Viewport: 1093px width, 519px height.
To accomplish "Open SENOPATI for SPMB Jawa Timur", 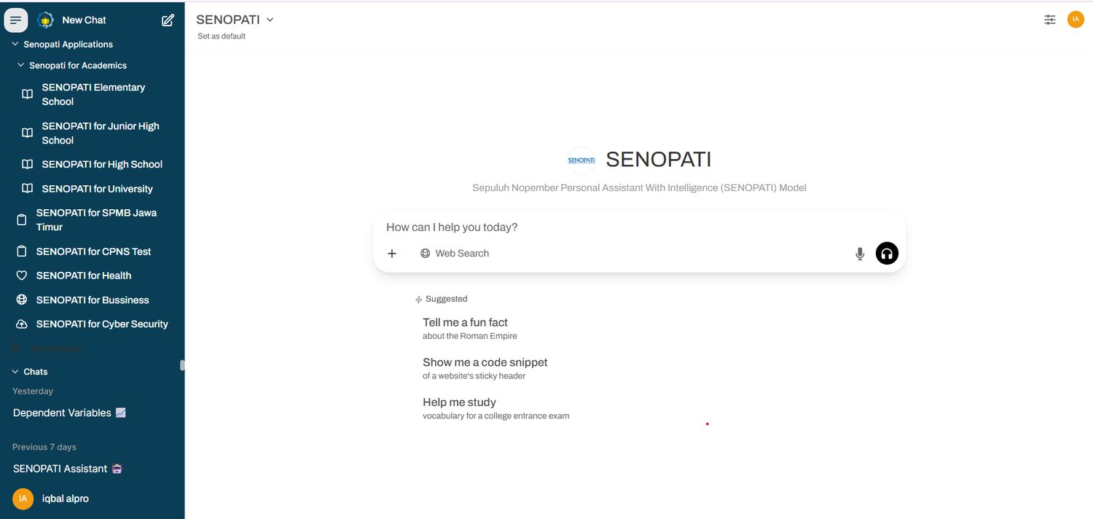I will click(96, 219).
